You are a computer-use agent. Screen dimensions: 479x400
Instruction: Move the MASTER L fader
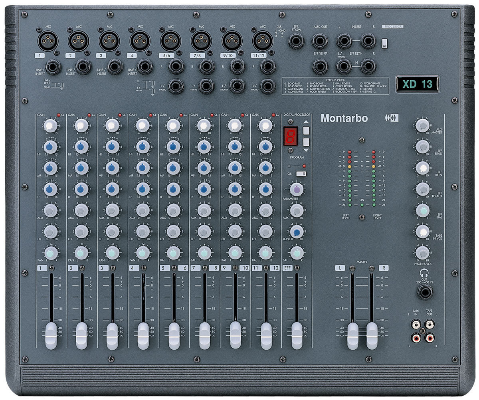coord(352,335)
